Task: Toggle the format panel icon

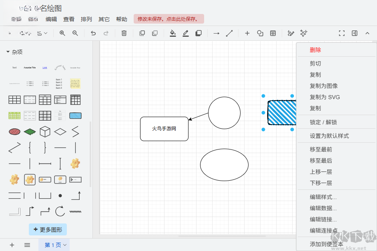Action: (x=355, y=33)
